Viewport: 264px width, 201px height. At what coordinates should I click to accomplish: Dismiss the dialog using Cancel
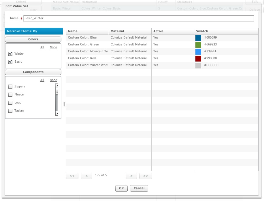click(x=139, y=188)
